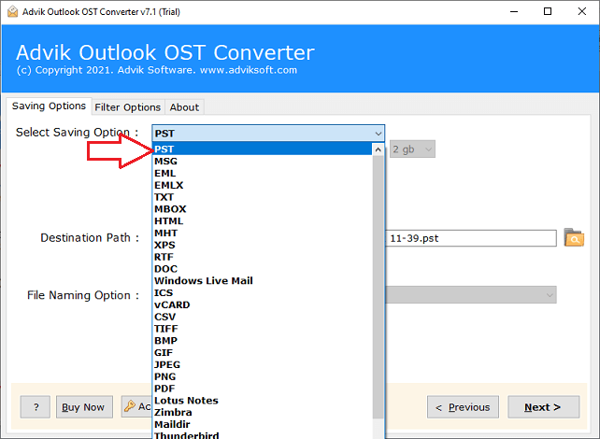Select PDF in the format list
This screenshot has height=439, width=600.
(x=164, y=389)
